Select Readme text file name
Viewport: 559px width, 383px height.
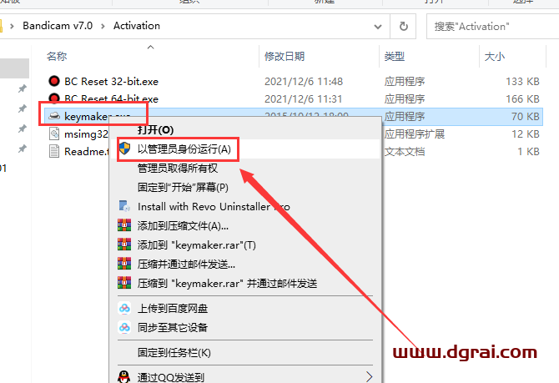coord(86,152)
